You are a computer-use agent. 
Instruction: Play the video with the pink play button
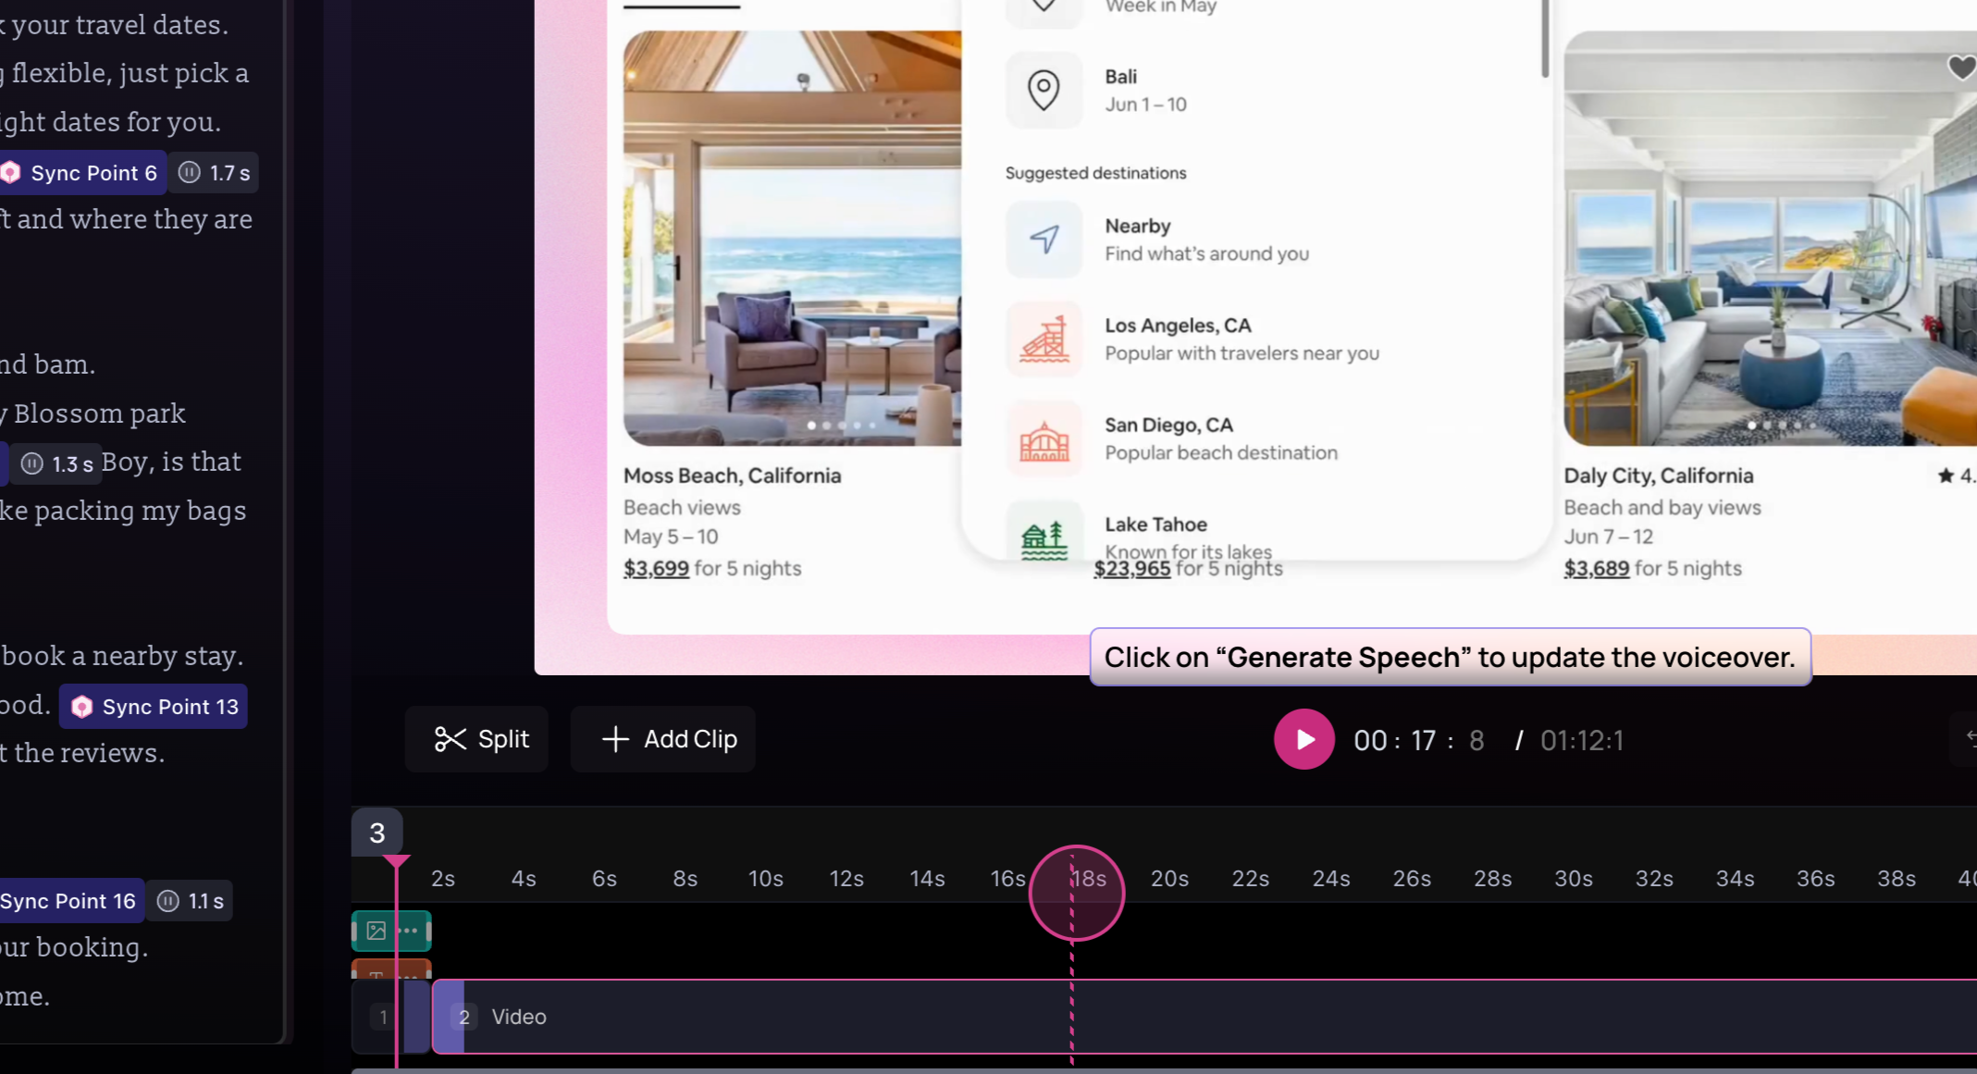[1304, 739]
